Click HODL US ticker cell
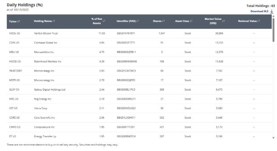Screen dimensions: 277x151 point(15,33)
